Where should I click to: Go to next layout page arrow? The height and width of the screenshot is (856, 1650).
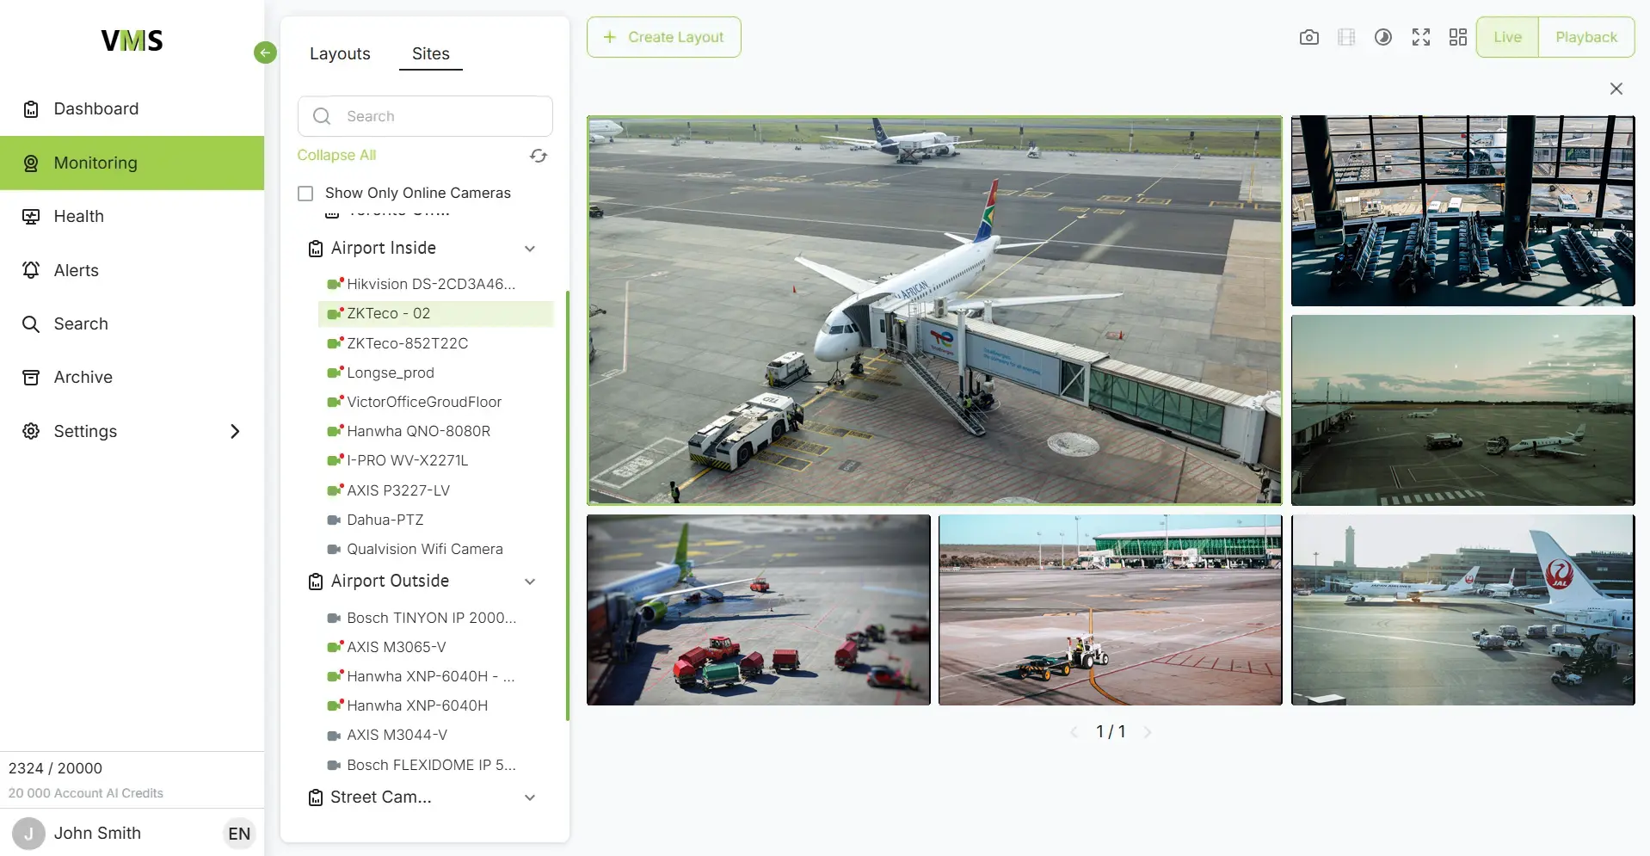tap(1147, 732)
